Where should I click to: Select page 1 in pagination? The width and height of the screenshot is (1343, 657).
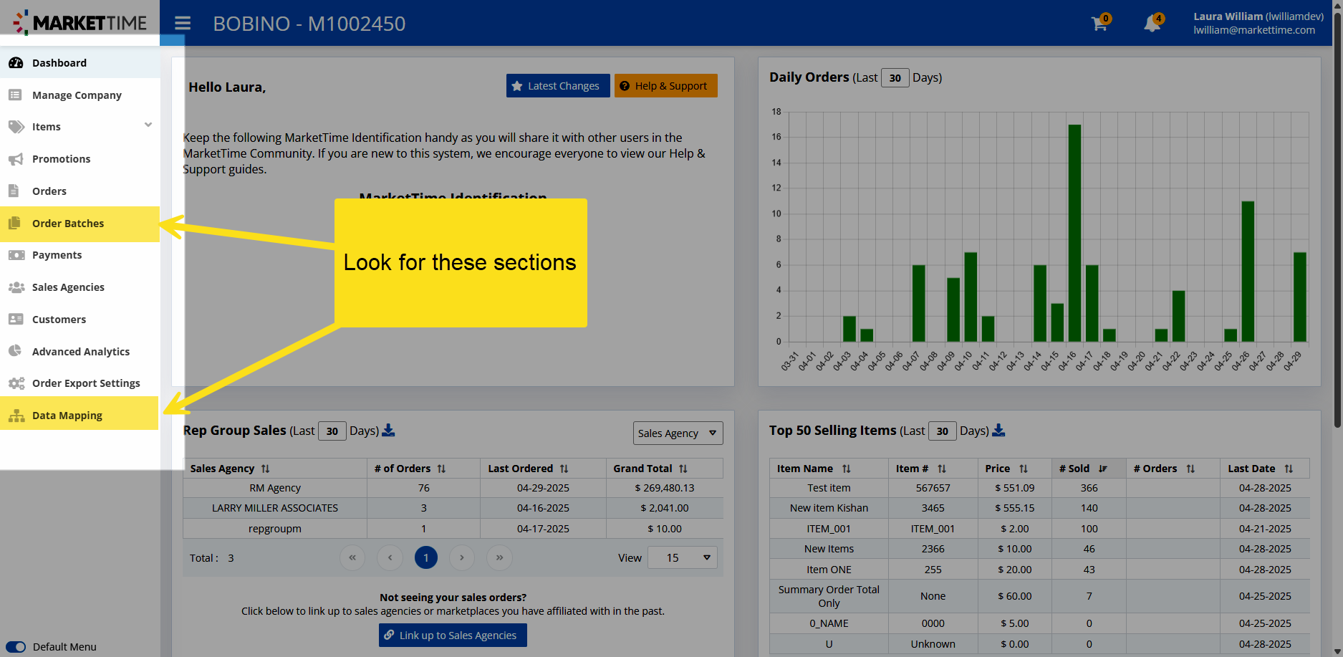coord(426,557)
